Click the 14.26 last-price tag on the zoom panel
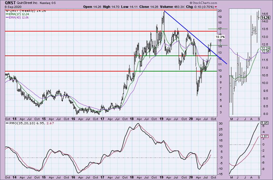The image size is (273, 180). click(x=265, y=18)
